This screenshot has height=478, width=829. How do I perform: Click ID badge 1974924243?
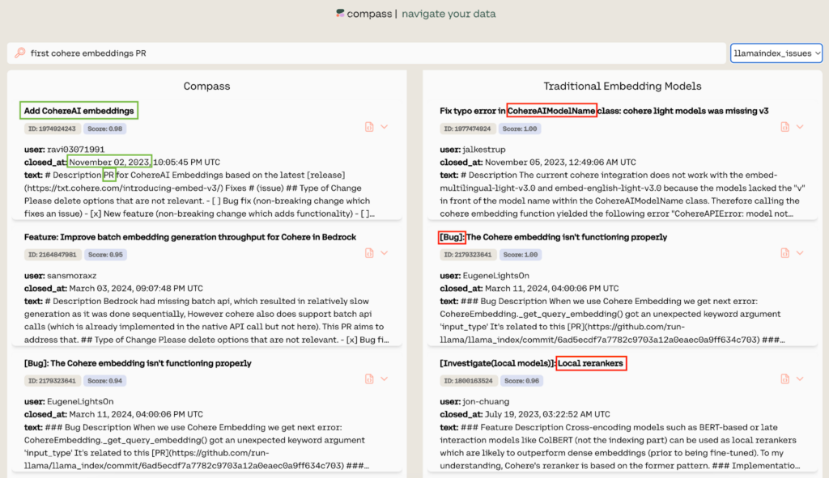[x=52, y=129]
